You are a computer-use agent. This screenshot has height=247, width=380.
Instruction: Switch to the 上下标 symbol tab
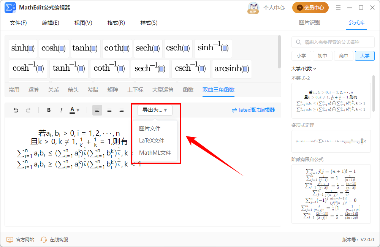tap(136, 90)
